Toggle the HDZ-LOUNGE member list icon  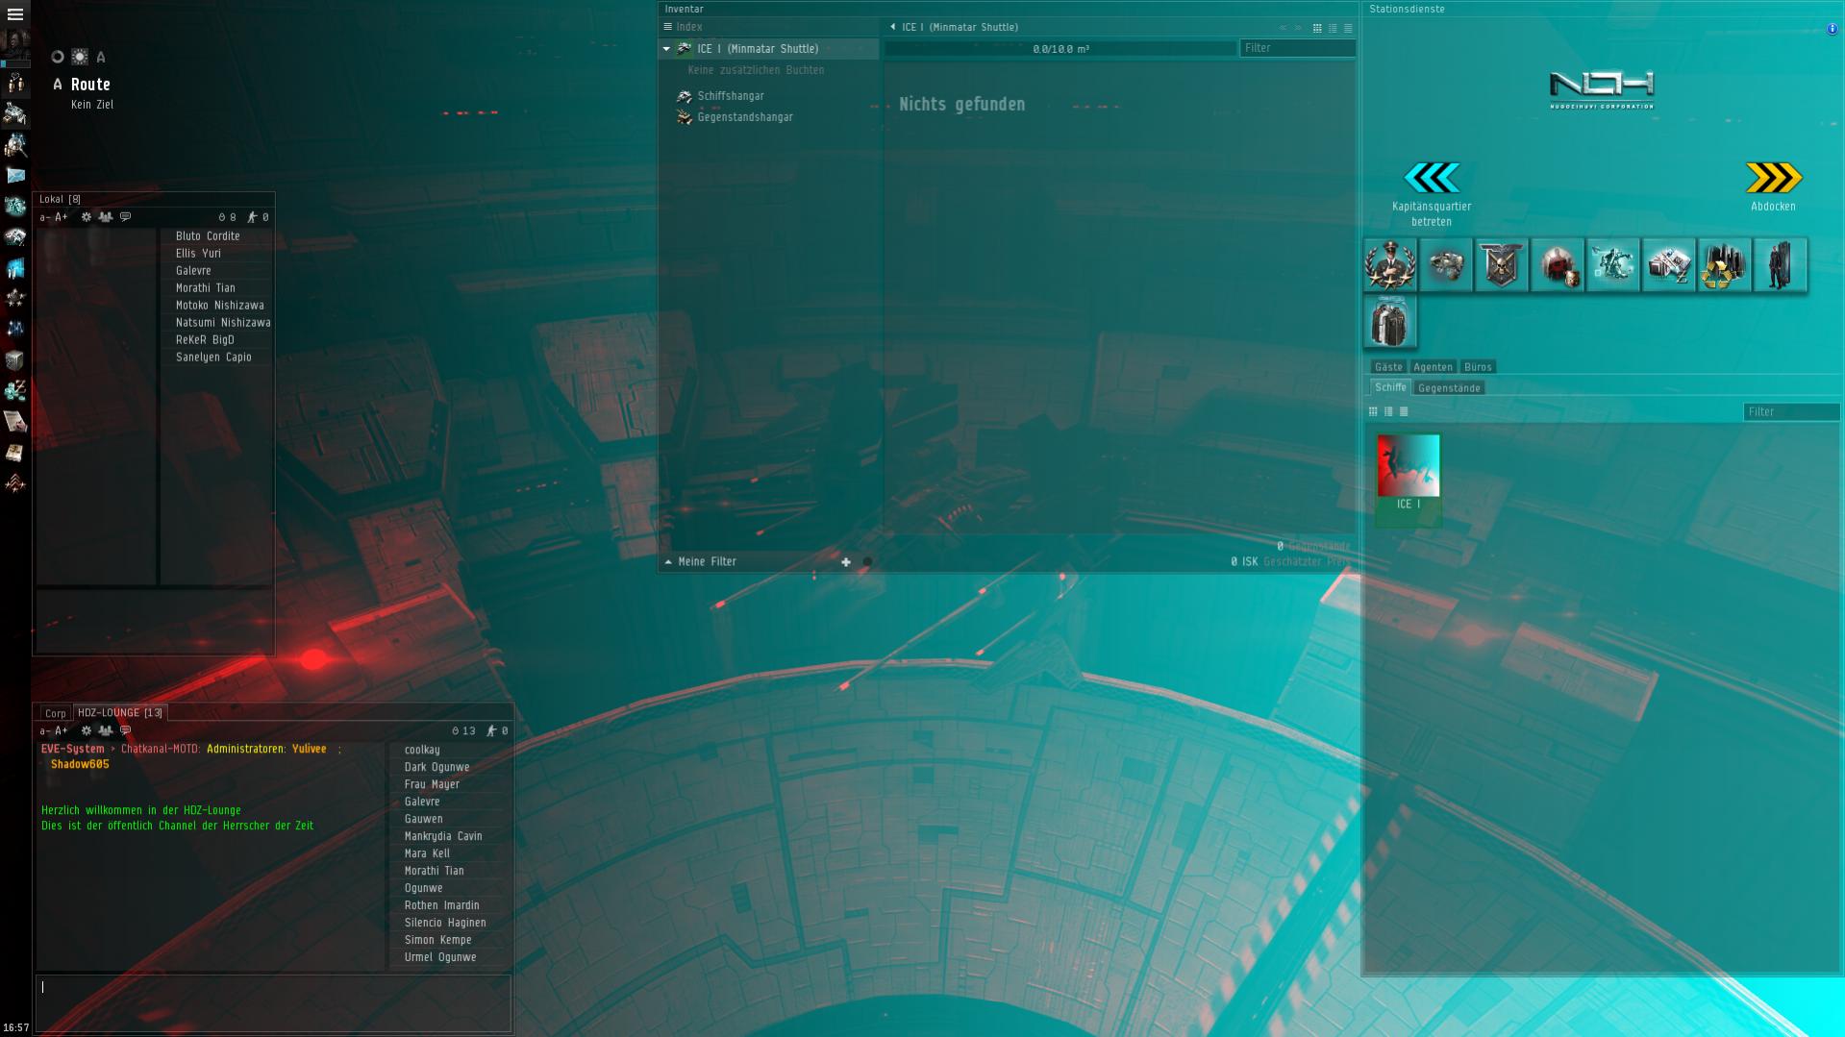[x=106, y=730]
